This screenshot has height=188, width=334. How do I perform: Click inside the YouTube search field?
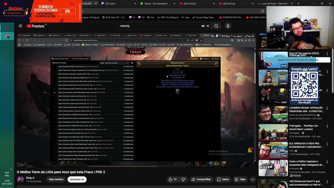(x=159, y=26)
